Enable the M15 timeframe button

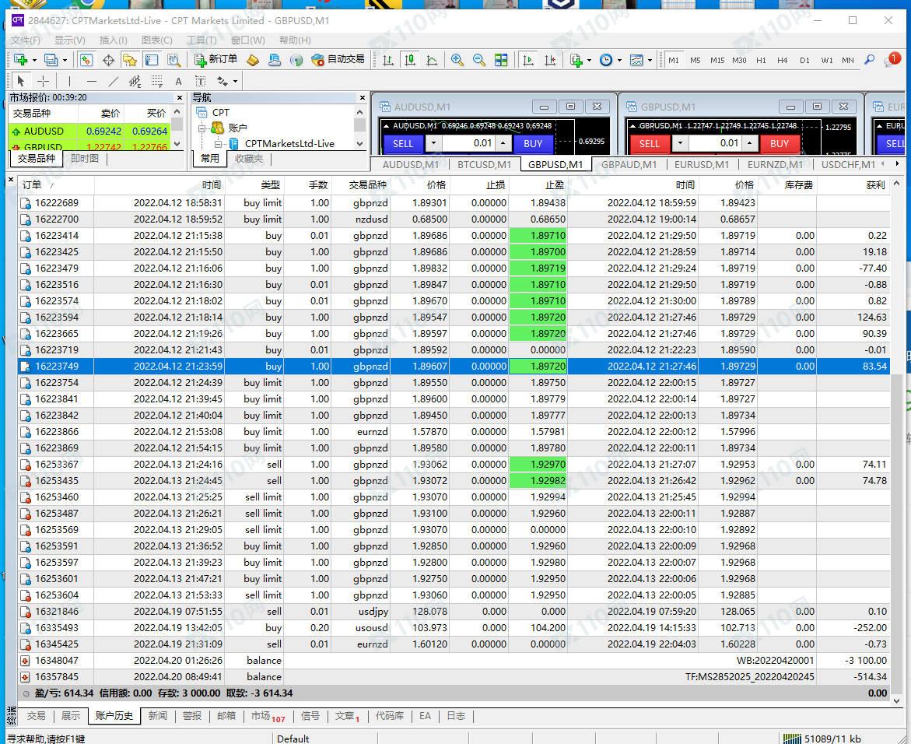717,60
